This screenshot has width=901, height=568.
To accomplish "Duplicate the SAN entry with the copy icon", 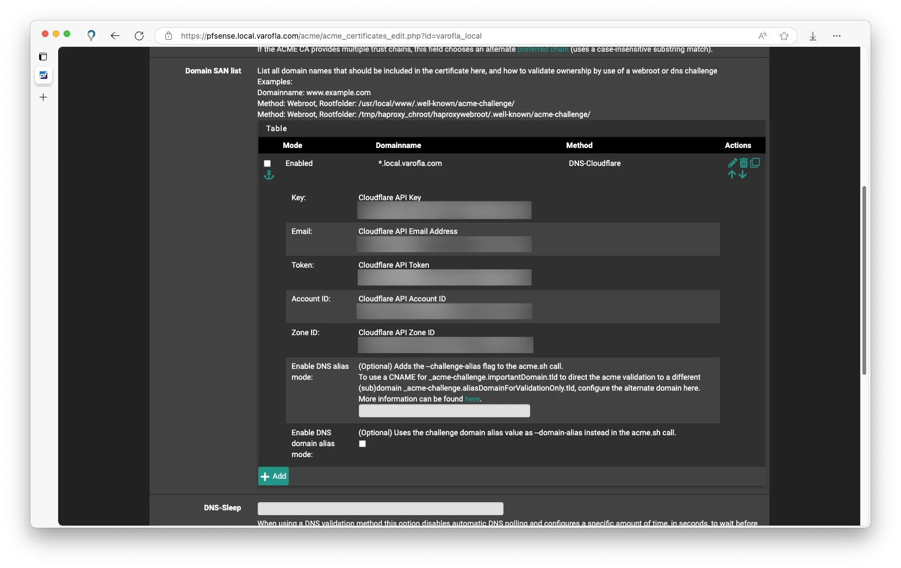I will [x=755, y=163].
